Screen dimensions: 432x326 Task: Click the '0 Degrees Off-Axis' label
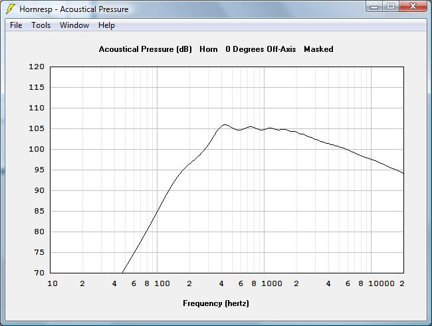point(261,49)
